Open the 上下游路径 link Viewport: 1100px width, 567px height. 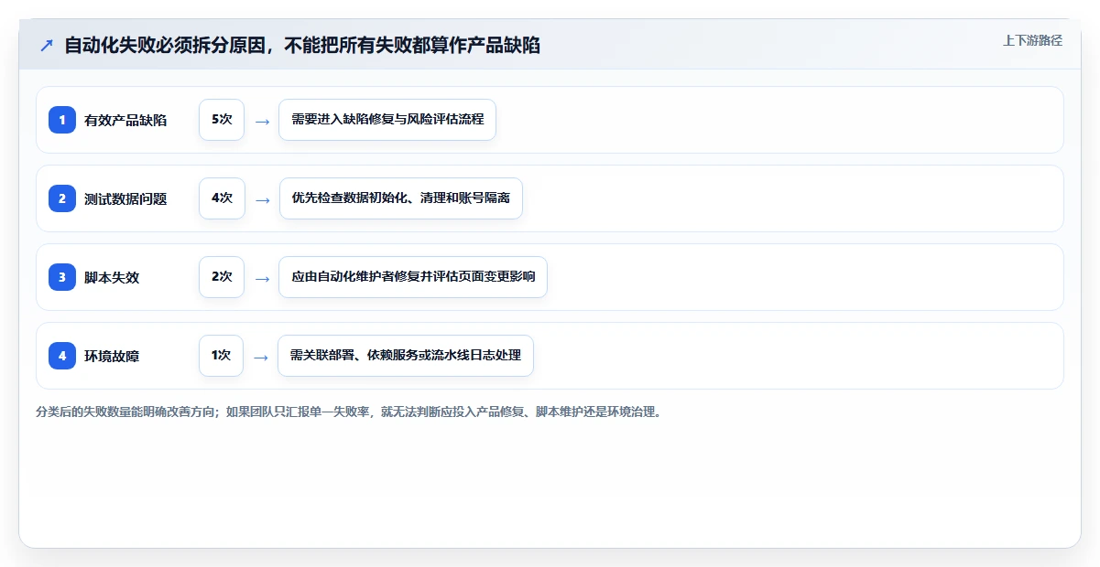click(1032, 40)
